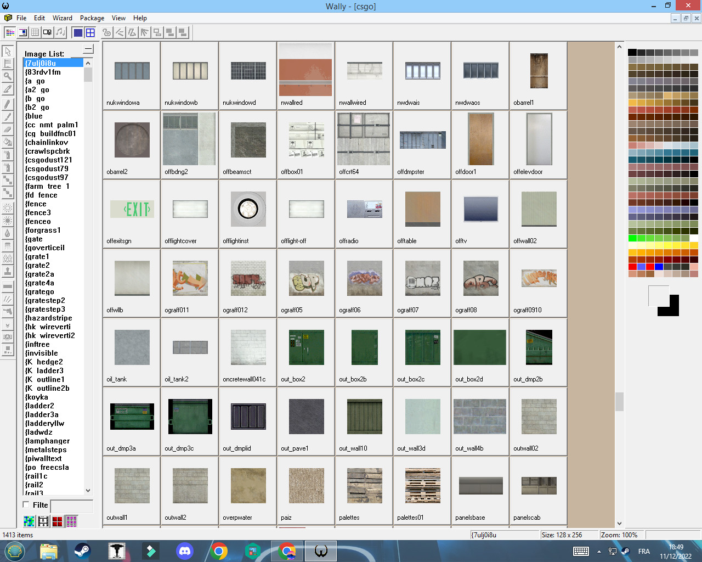Pick the eraser tool in the left toolbar
This screenshot has height=562, width=702.
[x=8, y=130]
